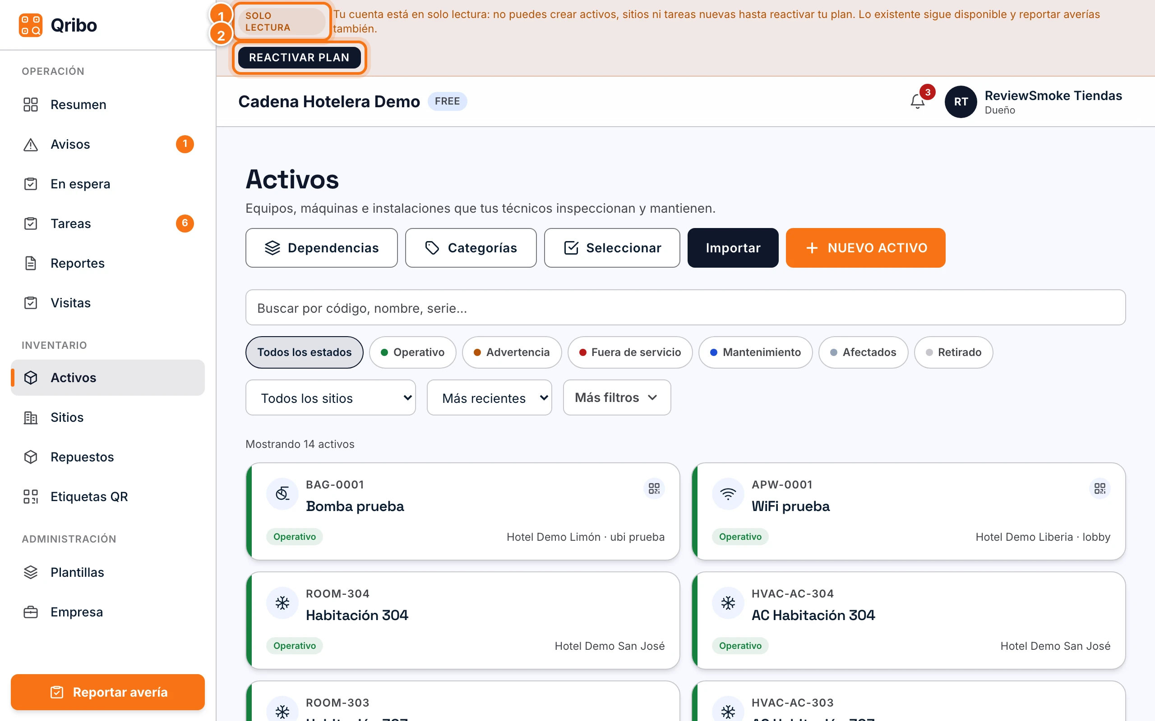
Task: Open the RT user avatar
Action: 961,101
